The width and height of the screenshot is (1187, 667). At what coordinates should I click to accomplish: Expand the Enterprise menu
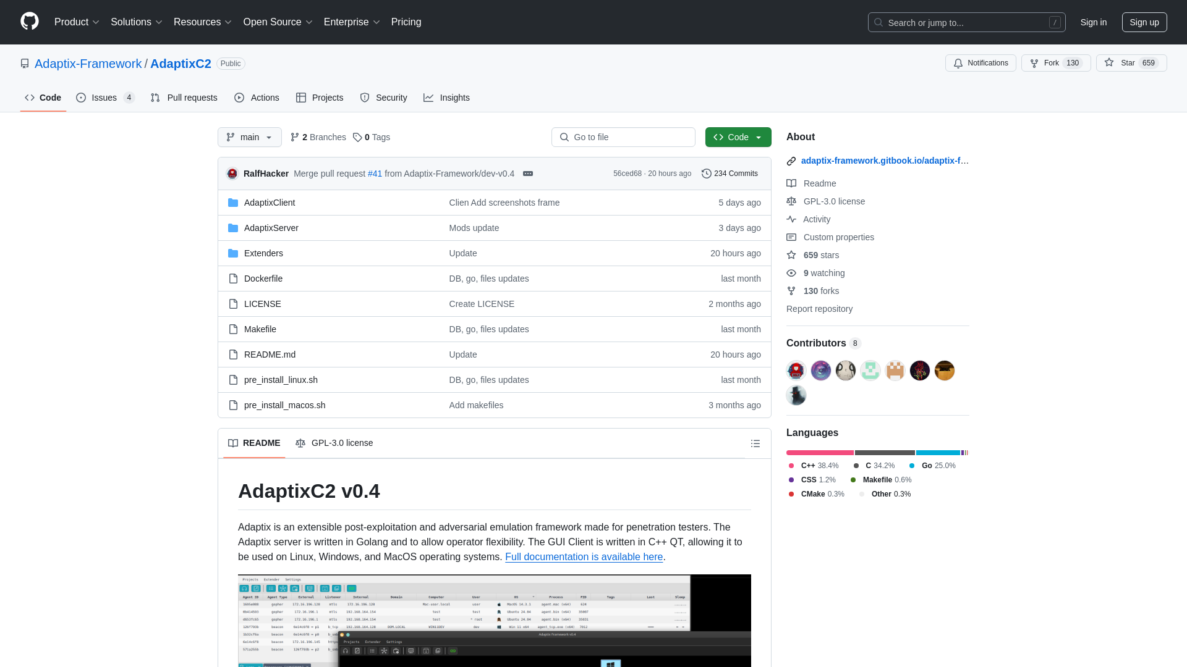[352, 22]
